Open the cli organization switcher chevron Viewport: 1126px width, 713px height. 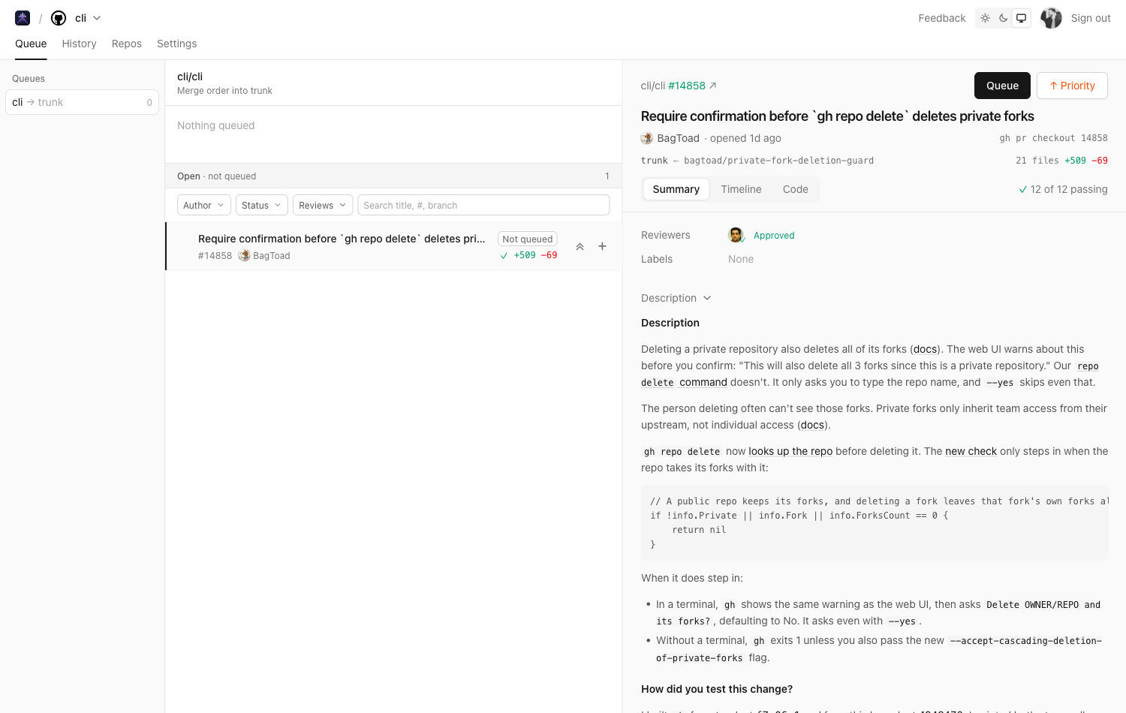(x=97, y=18)
